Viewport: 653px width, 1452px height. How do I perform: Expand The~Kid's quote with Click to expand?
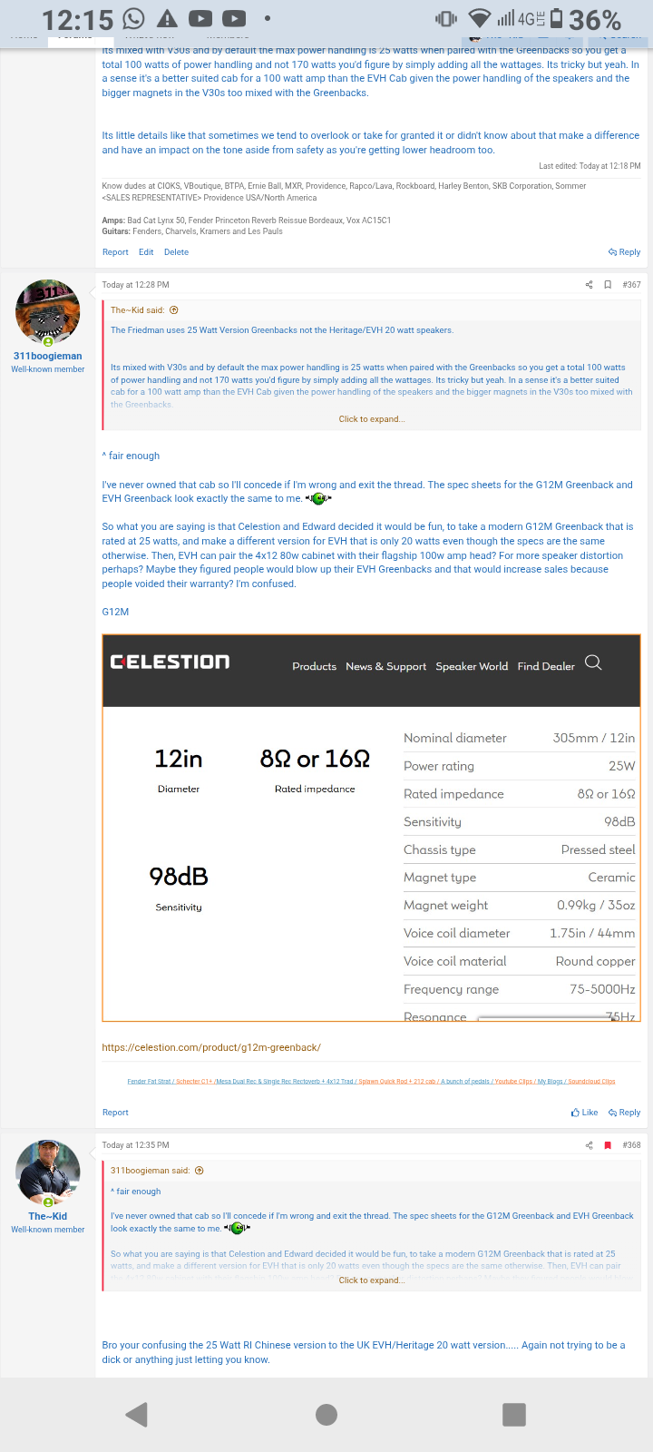(x=372, y=419)
